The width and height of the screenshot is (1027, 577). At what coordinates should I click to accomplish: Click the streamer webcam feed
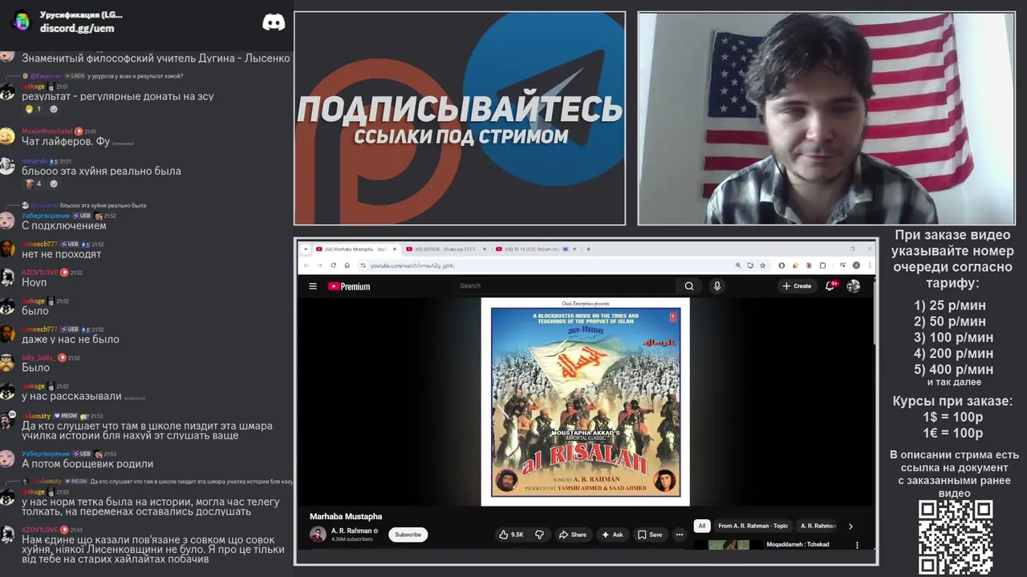coord(826,119)
